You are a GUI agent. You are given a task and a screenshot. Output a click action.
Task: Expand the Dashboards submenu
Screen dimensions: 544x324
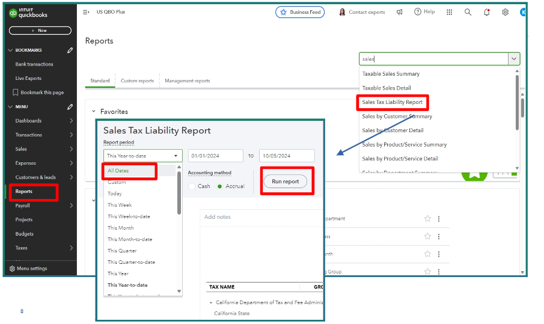click(71, 121)
